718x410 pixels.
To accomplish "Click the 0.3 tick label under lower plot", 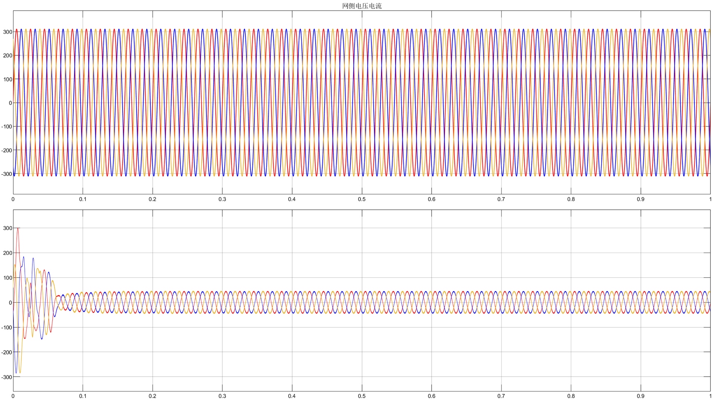I will tap(222, 396).
